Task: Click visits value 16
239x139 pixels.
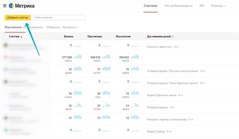Action: 70,94
